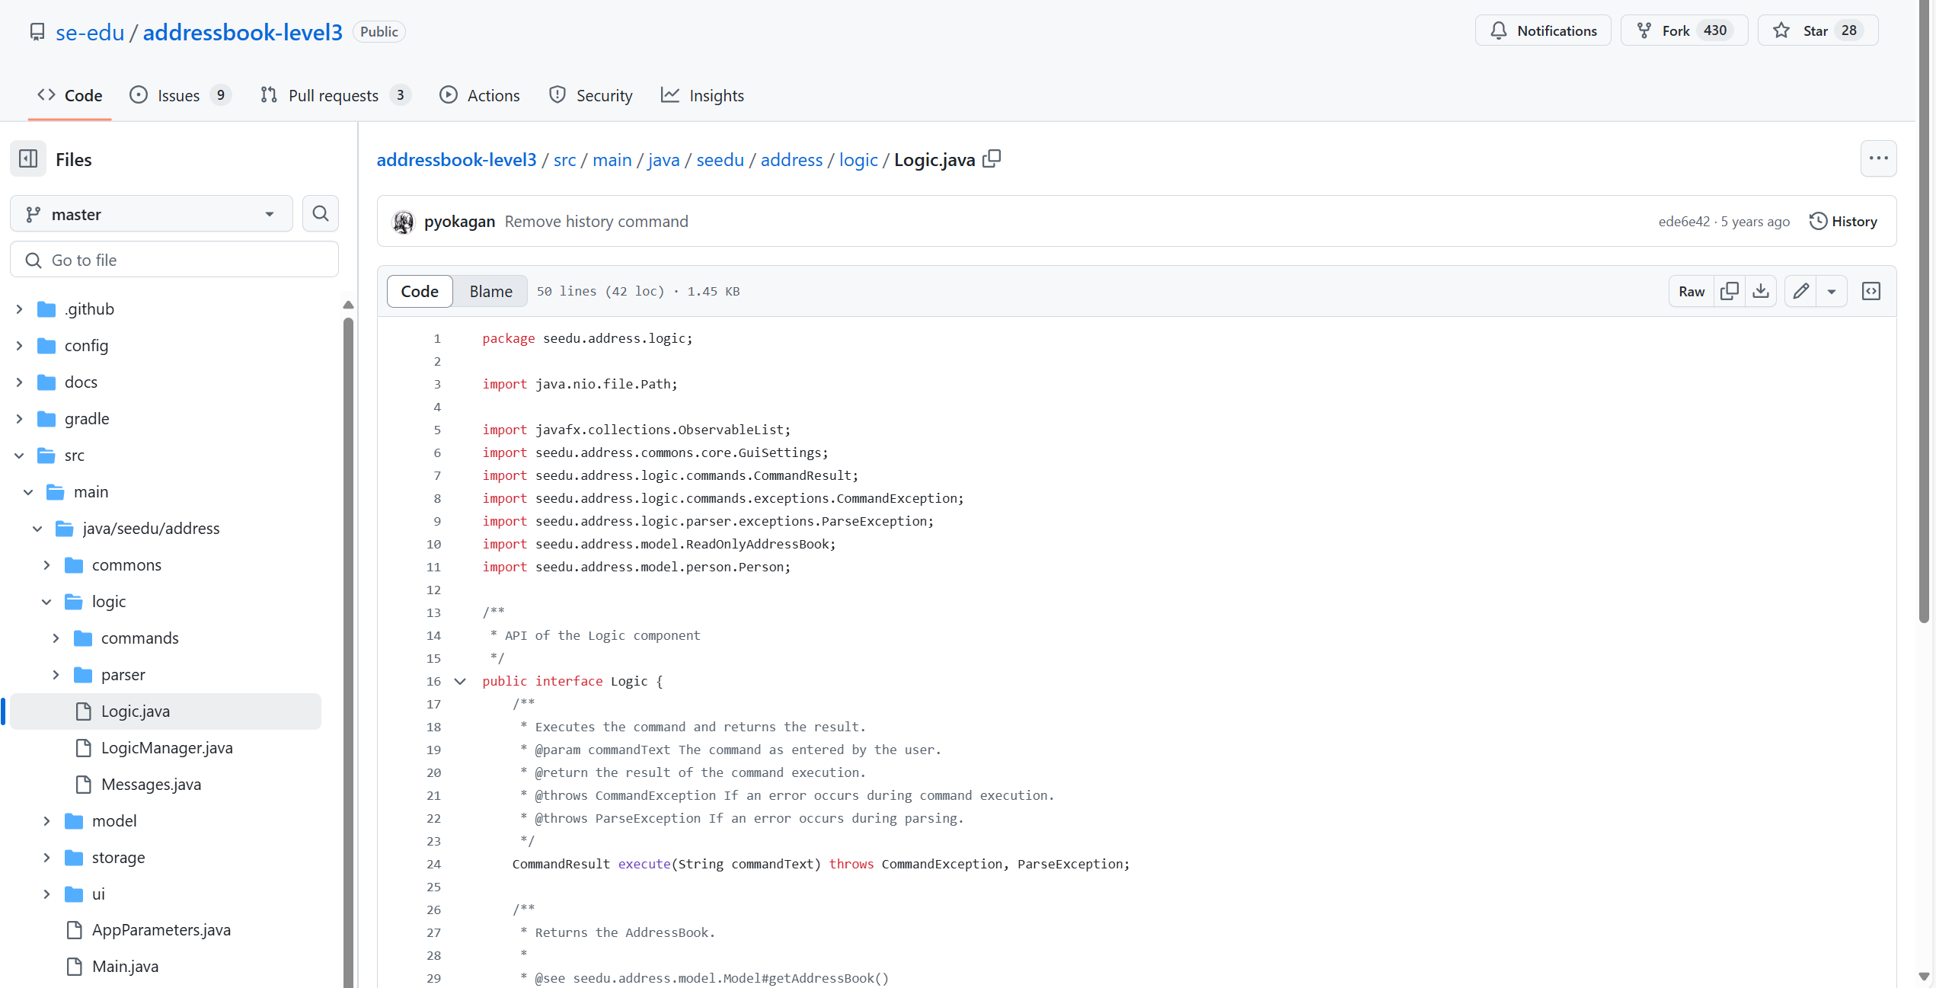Collapse the Files side panel
The width and height of the screenshot is (1936, 988).
coord(28,158)
